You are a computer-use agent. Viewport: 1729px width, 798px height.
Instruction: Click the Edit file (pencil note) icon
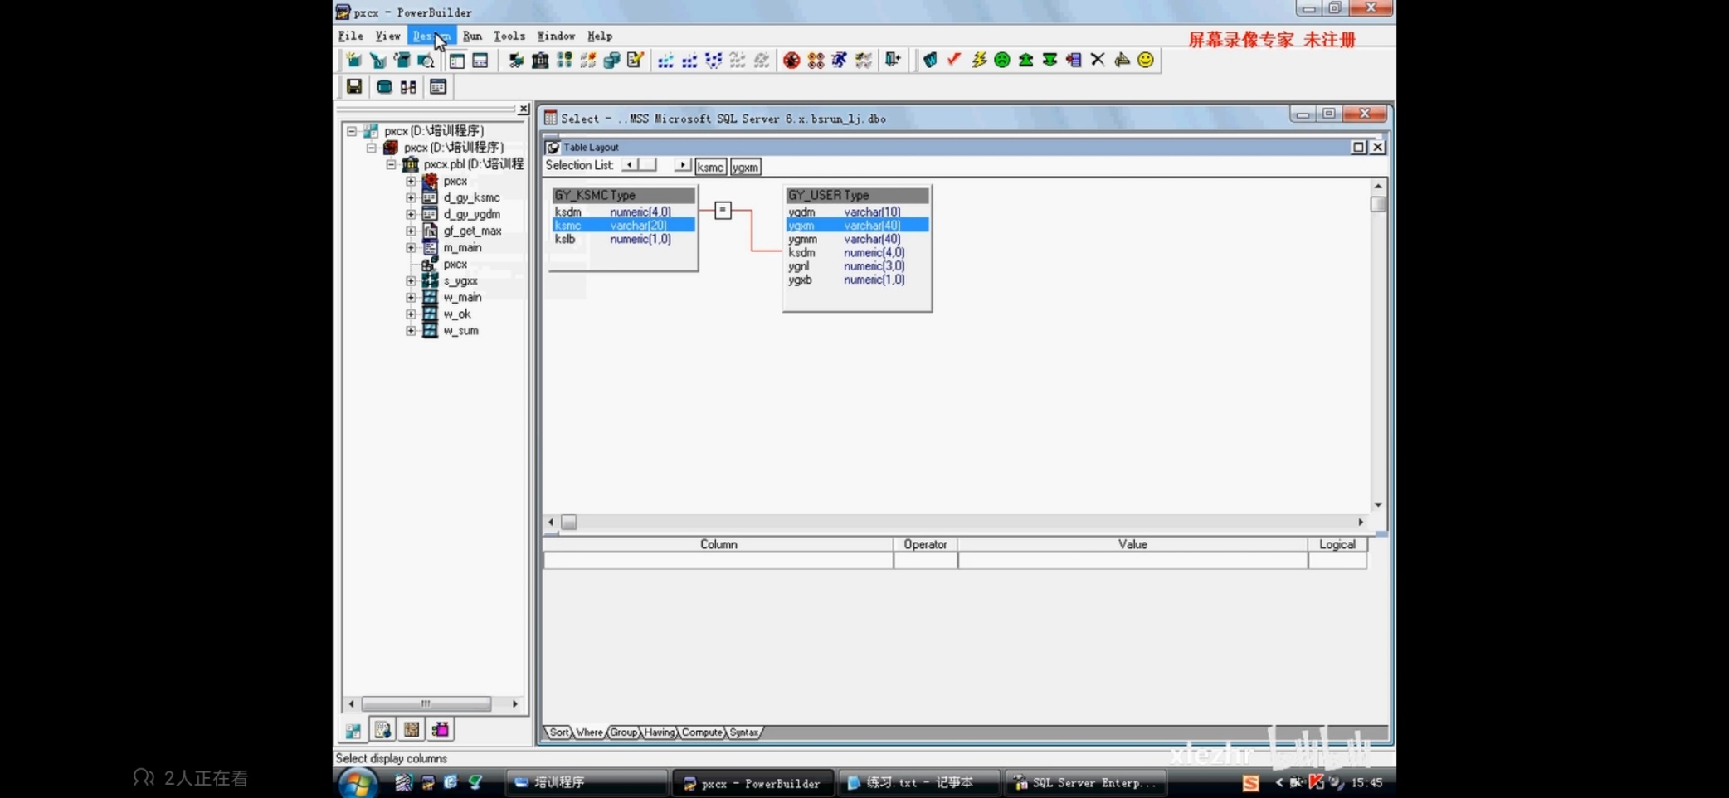pyautogui.click(x=636, y=60)
